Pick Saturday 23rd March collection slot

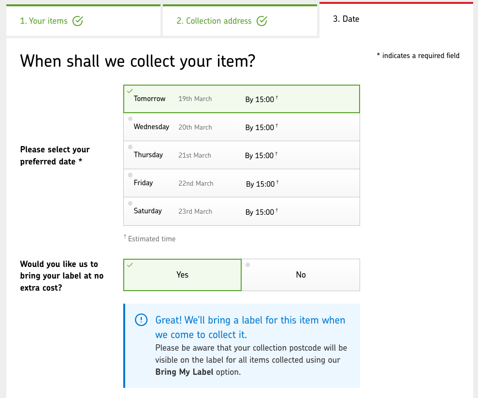(x=242, y=211)
